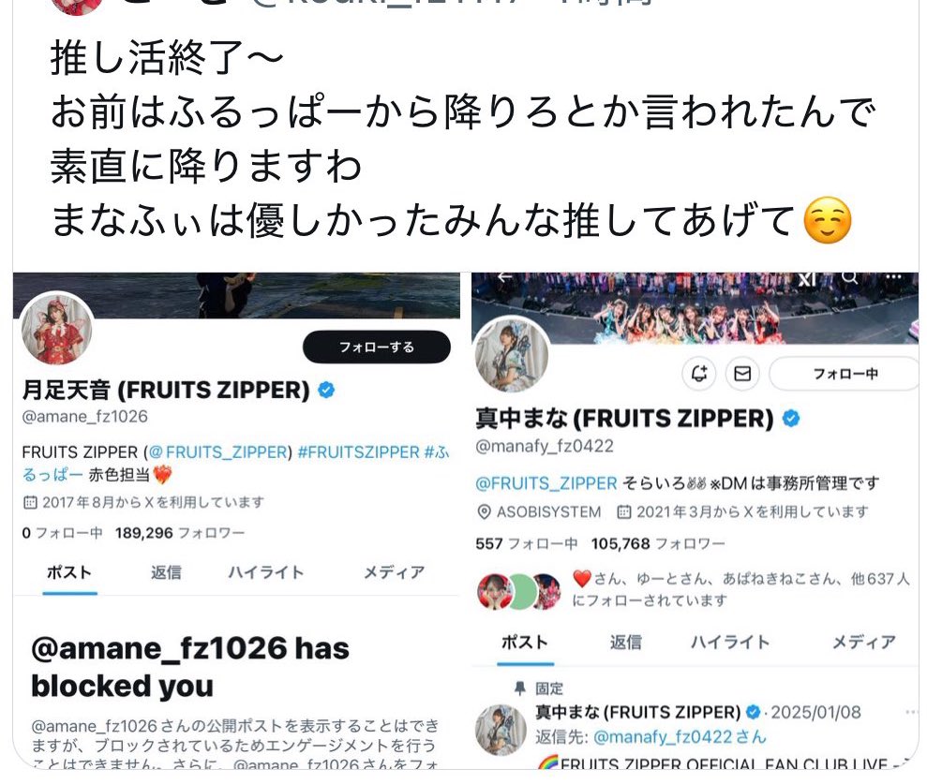927x784 pixels.
Task: Open the three-dots menu on right profile header
Action: 893,276
